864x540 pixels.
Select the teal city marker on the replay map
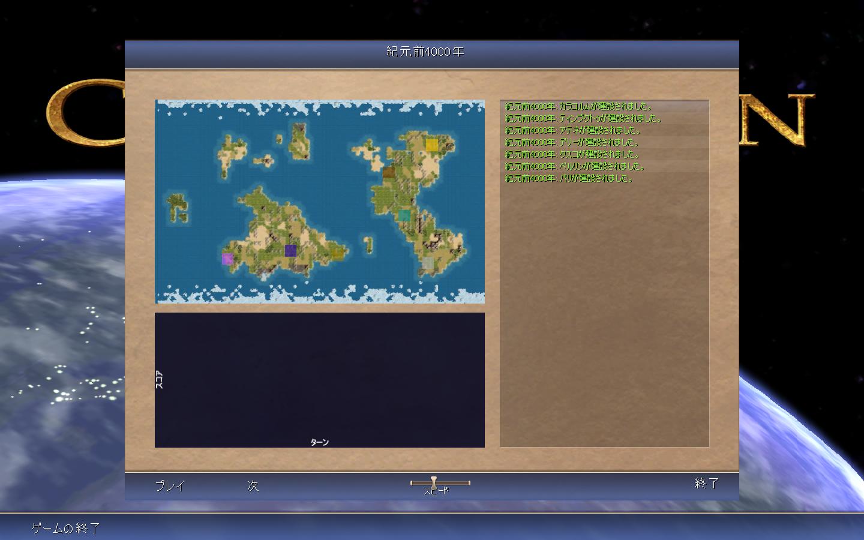(404, 215)
